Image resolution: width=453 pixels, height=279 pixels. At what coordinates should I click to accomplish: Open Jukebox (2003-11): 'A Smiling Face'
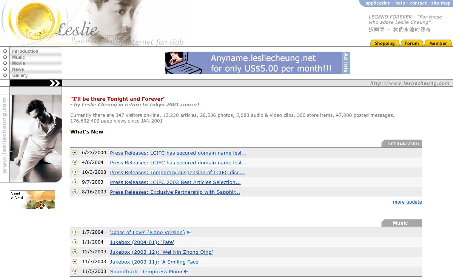click(155, 262)
